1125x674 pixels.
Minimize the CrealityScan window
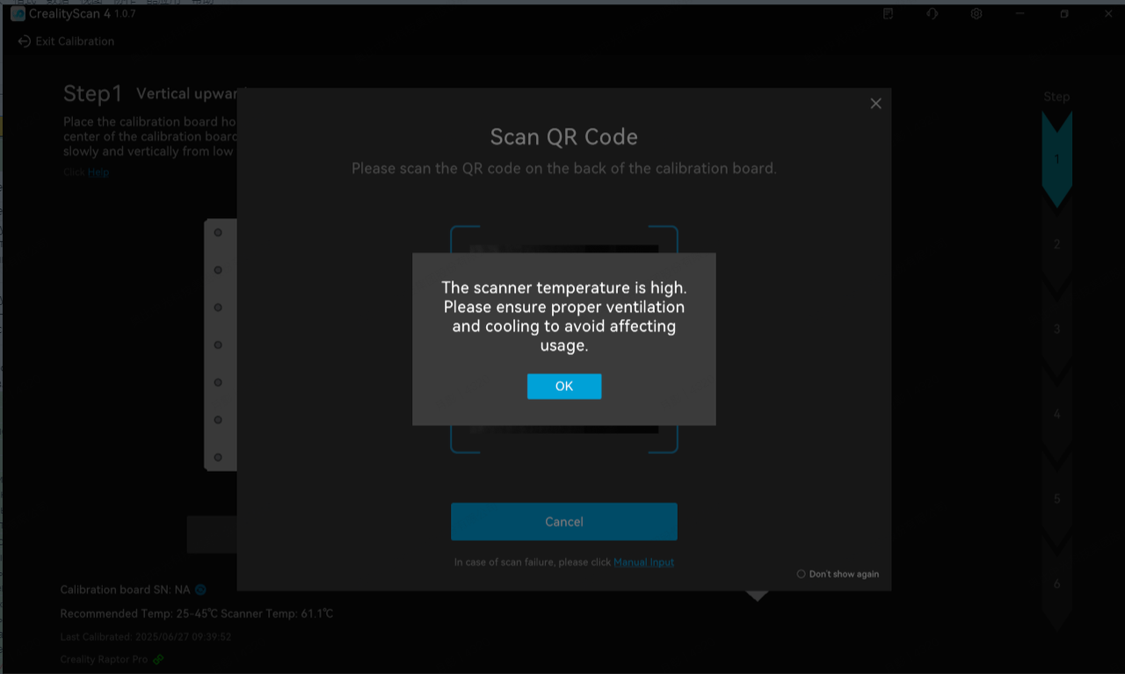(x=1020, y=14)
